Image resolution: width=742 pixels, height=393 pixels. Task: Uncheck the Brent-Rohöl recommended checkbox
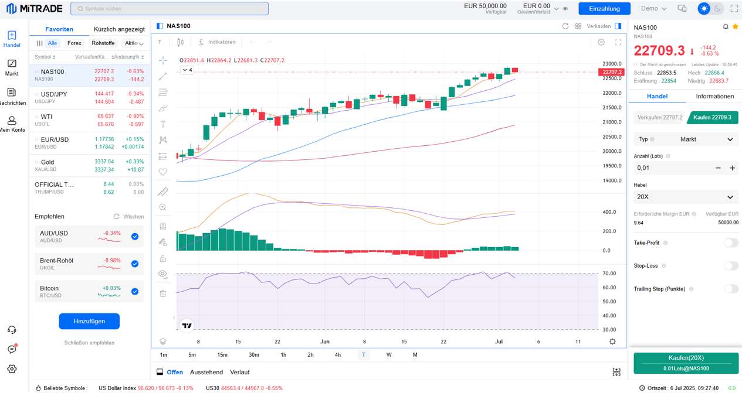[135, 264]
